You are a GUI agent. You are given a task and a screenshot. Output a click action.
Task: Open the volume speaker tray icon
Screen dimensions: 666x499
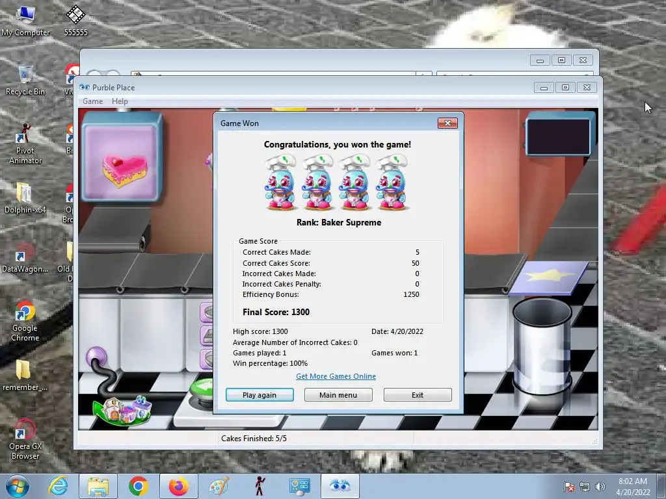600,487
